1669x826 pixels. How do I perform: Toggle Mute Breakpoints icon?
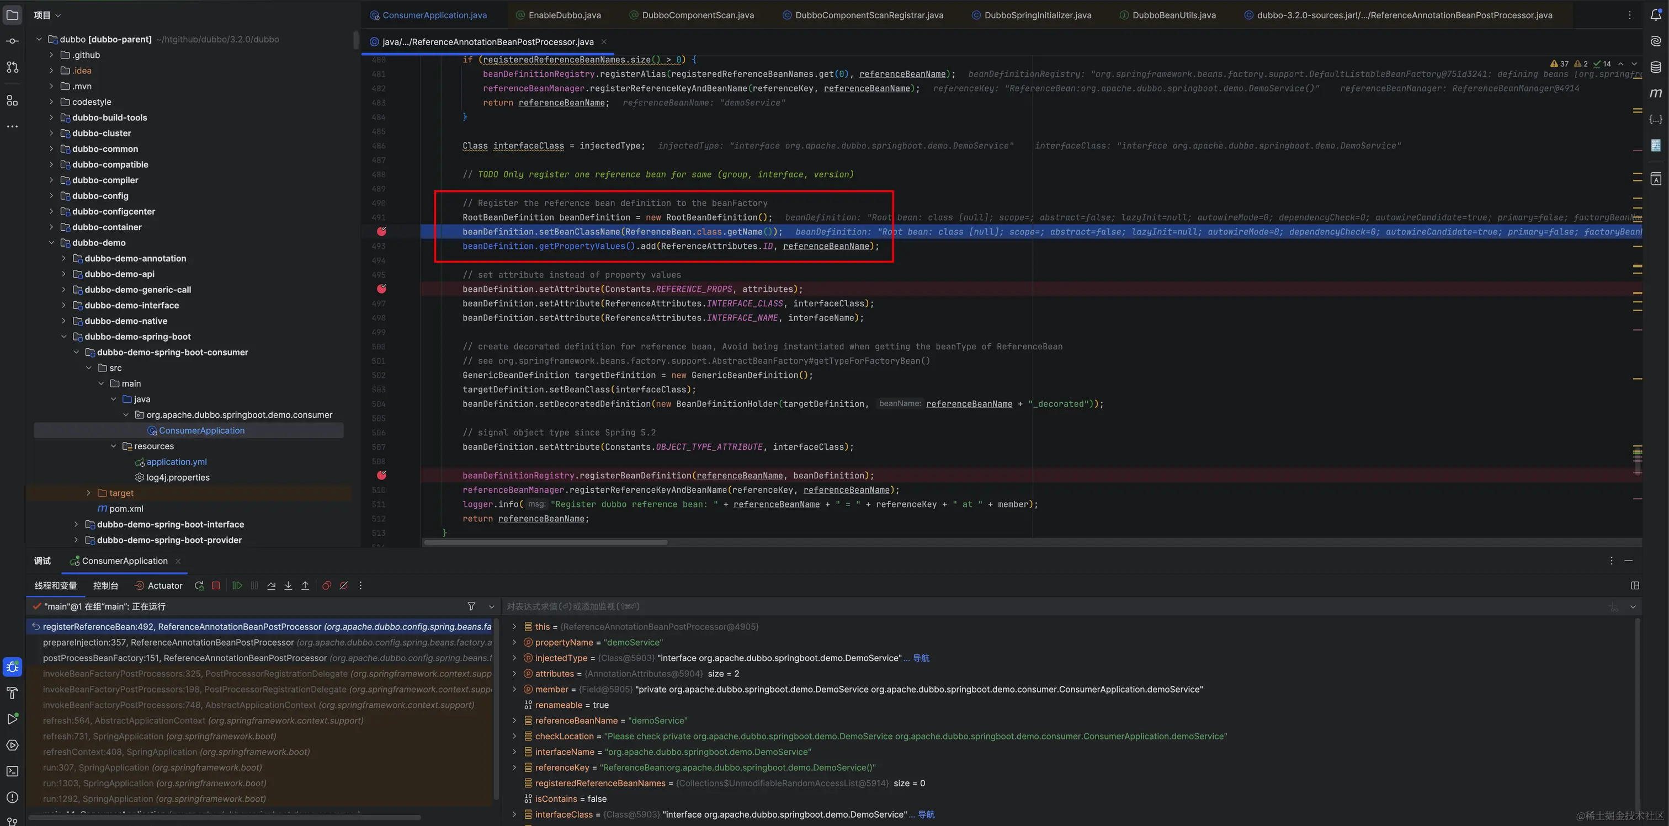[x=343, y=585]
